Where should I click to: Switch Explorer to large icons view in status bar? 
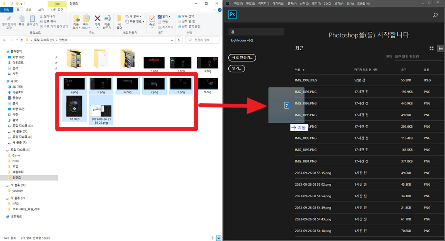[219, 238]
